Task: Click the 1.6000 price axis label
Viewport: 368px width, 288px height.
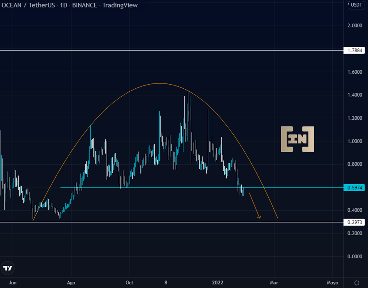Action: [355, 72]
